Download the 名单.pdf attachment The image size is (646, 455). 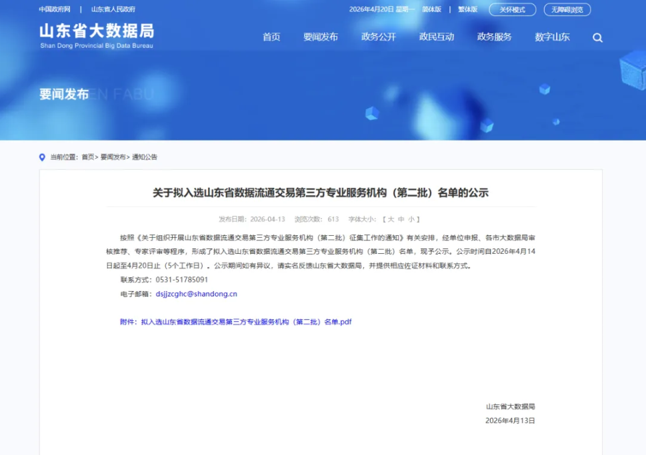[x=246, y=322]
